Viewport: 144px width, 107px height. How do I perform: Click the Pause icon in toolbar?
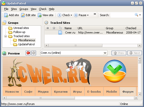pos(76,15)
